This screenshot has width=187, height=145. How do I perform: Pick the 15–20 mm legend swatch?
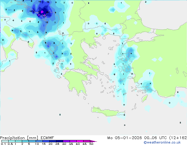tap(46, 141)
